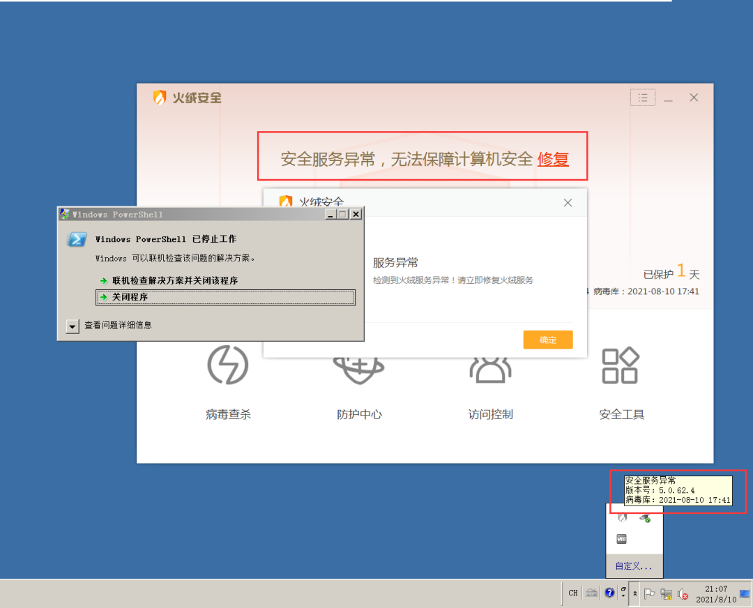Click the Huorong shield logo in main window
Viewport: 753px width, 608px height.
coord(160,98)
